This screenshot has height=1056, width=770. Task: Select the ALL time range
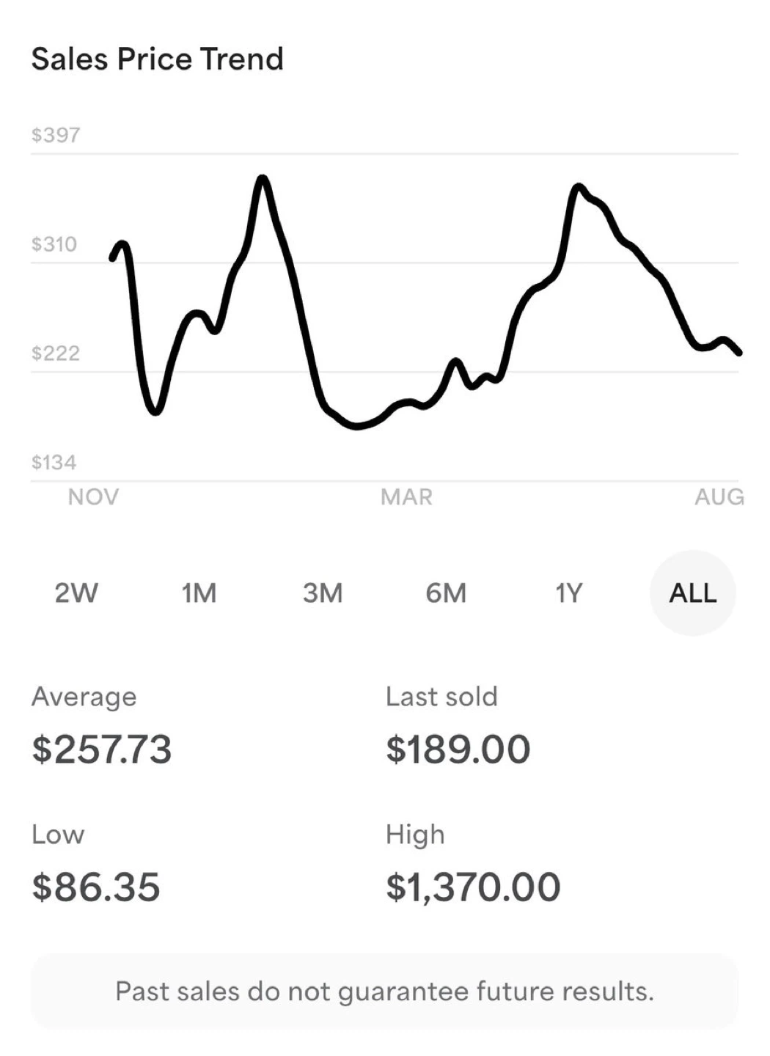(x=692, y=593)
